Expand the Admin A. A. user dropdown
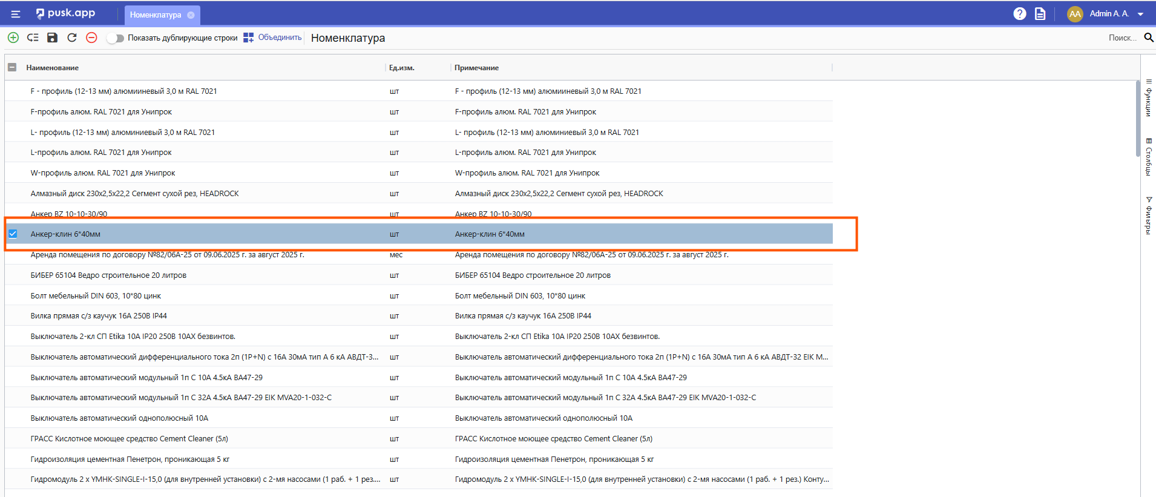 pos(1140,14)
